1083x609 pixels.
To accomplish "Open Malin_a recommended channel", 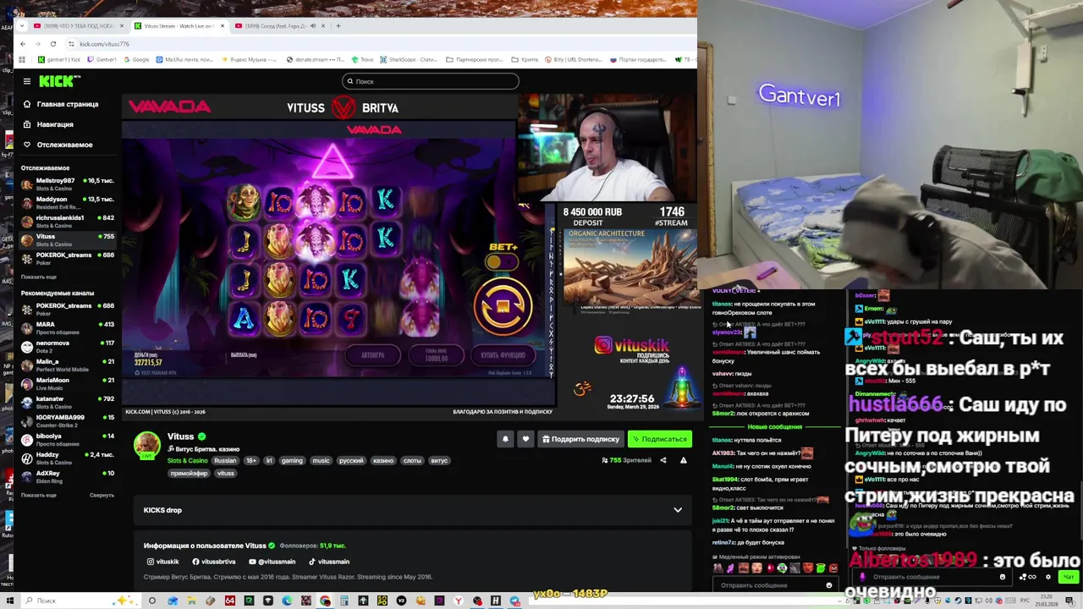I will (x=68, y=365).
